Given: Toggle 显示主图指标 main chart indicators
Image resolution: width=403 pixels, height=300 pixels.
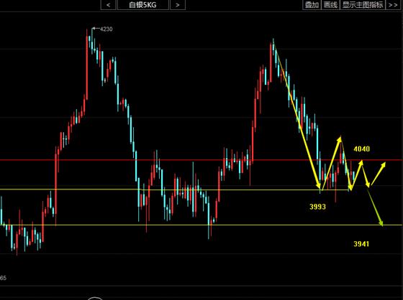Looking at the screenshot, I should pyautogui.click(x=363, y=4).
